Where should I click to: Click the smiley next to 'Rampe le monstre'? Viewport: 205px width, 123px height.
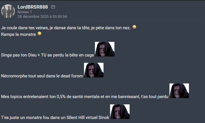(x=39, y=34)
